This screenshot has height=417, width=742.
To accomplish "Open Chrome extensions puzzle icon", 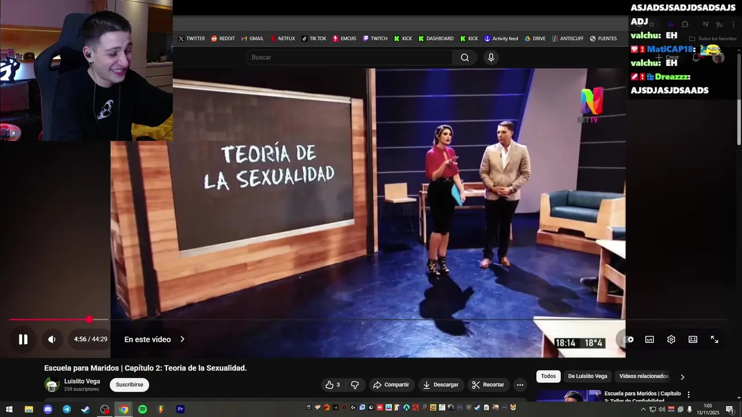I will (685, 24).
